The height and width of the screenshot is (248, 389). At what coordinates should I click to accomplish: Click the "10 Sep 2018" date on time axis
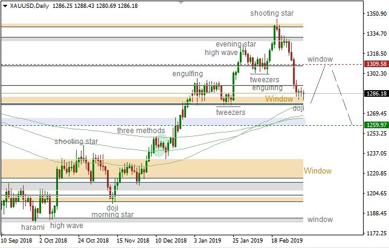point(18,240)
